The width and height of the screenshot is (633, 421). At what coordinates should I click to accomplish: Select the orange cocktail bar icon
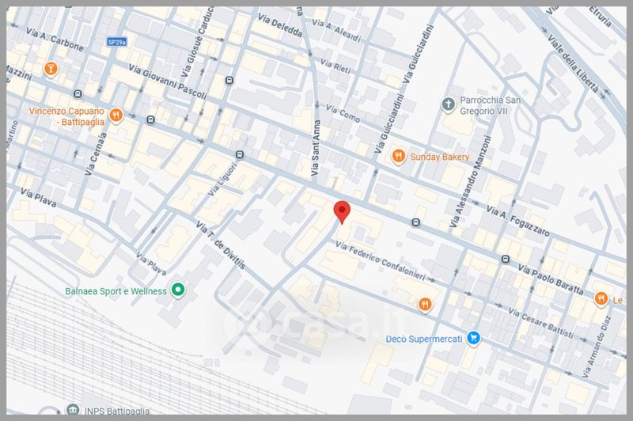(51, 69)
